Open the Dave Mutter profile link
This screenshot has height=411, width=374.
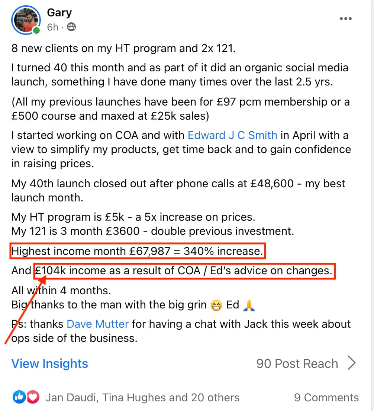point(97,324)
